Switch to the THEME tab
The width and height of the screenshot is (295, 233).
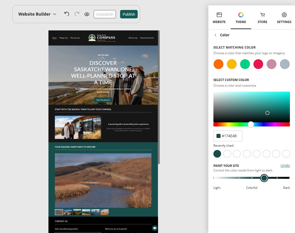coord(241,18)
